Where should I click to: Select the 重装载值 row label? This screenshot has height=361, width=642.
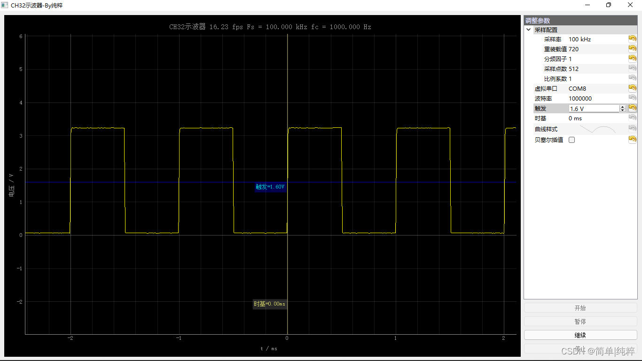(x=556, y=49)
